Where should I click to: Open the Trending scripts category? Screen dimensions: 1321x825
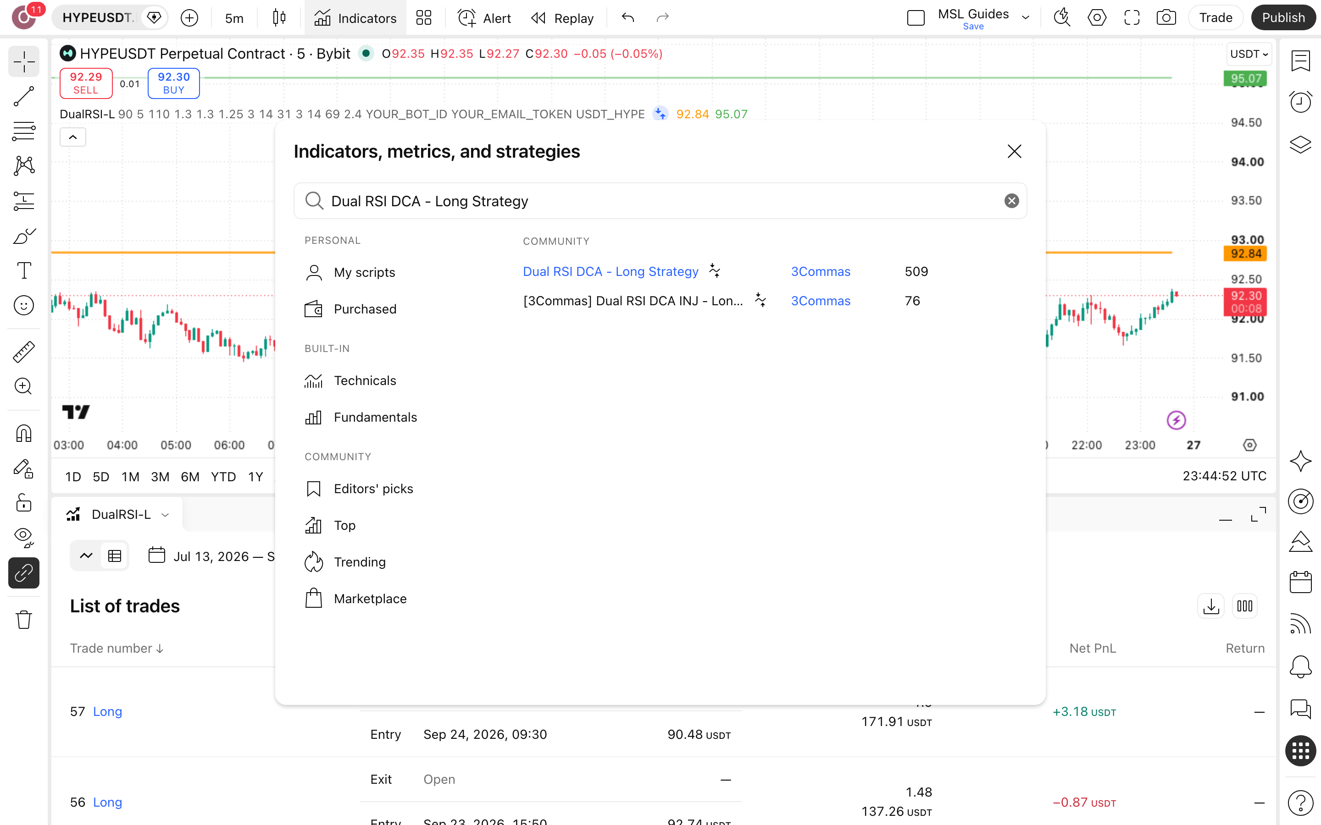pyautogui.click(x=345, y=561)
